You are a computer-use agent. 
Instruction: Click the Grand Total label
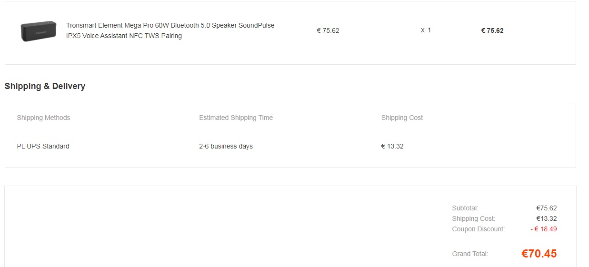[x=469, y=254]
